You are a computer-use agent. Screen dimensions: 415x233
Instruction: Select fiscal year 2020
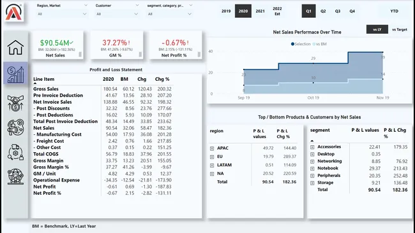(x=243, y=11)
